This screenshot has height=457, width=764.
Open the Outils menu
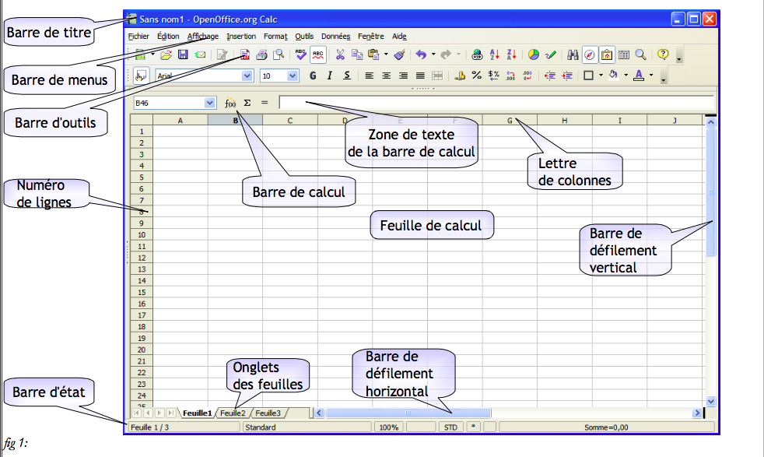click(x=304, y=36)
